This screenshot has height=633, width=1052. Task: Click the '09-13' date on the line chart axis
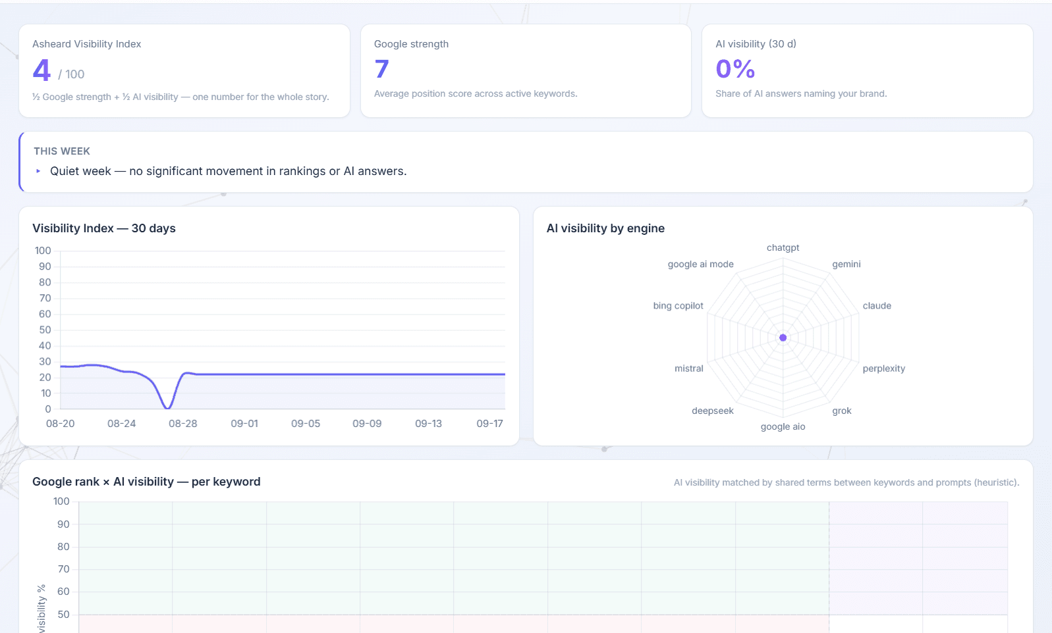(x=428, y=424)
